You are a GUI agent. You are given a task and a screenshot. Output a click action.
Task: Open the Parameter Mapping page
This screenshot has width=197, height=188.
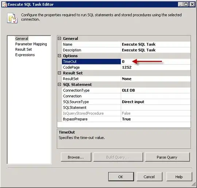pos(31,44)
